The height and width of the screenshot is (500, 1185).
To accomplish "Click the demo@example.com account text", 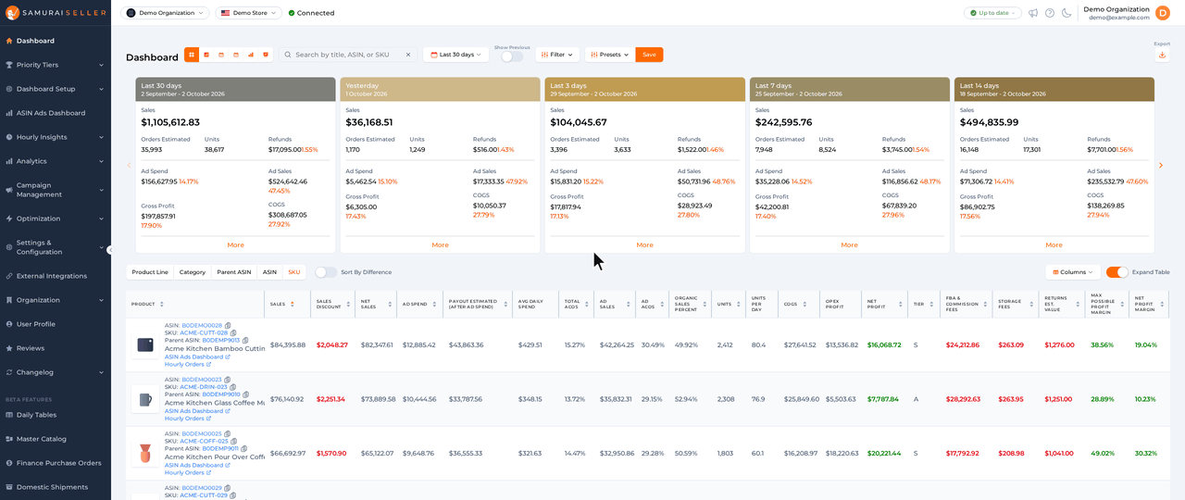I will tap(1118, 18).
